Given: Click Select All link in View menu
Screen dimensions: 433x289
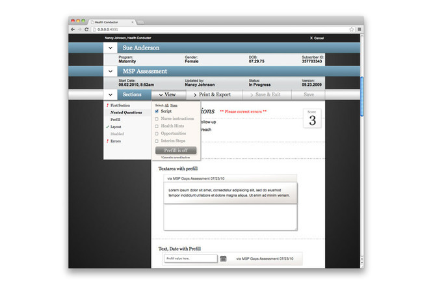Looking at the screenshot, I should (167, 105).
